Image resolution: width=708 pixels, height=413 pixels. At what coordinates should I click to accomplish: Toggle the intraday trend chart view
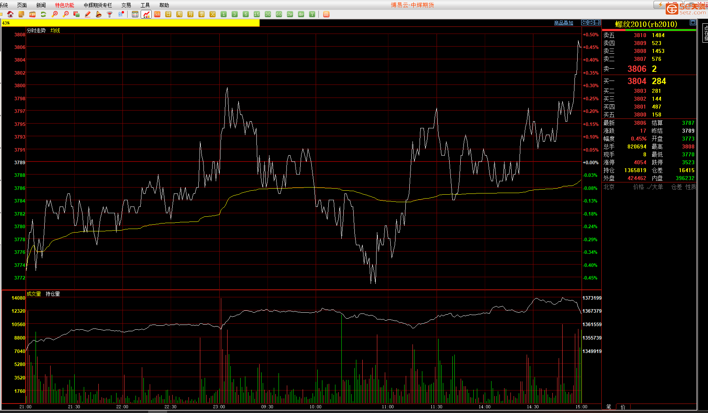coord(146,14)
